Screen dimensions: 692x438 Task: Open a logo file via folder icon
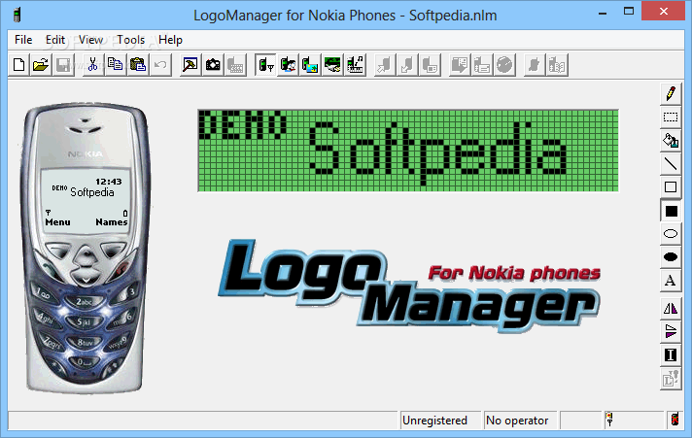click(41, 65)
